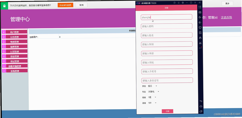Viewport: 242px width, 118px height.
Task: Show more Nox tools via three-dots icon
Action: pyautogui.click(x=200, y=48)
